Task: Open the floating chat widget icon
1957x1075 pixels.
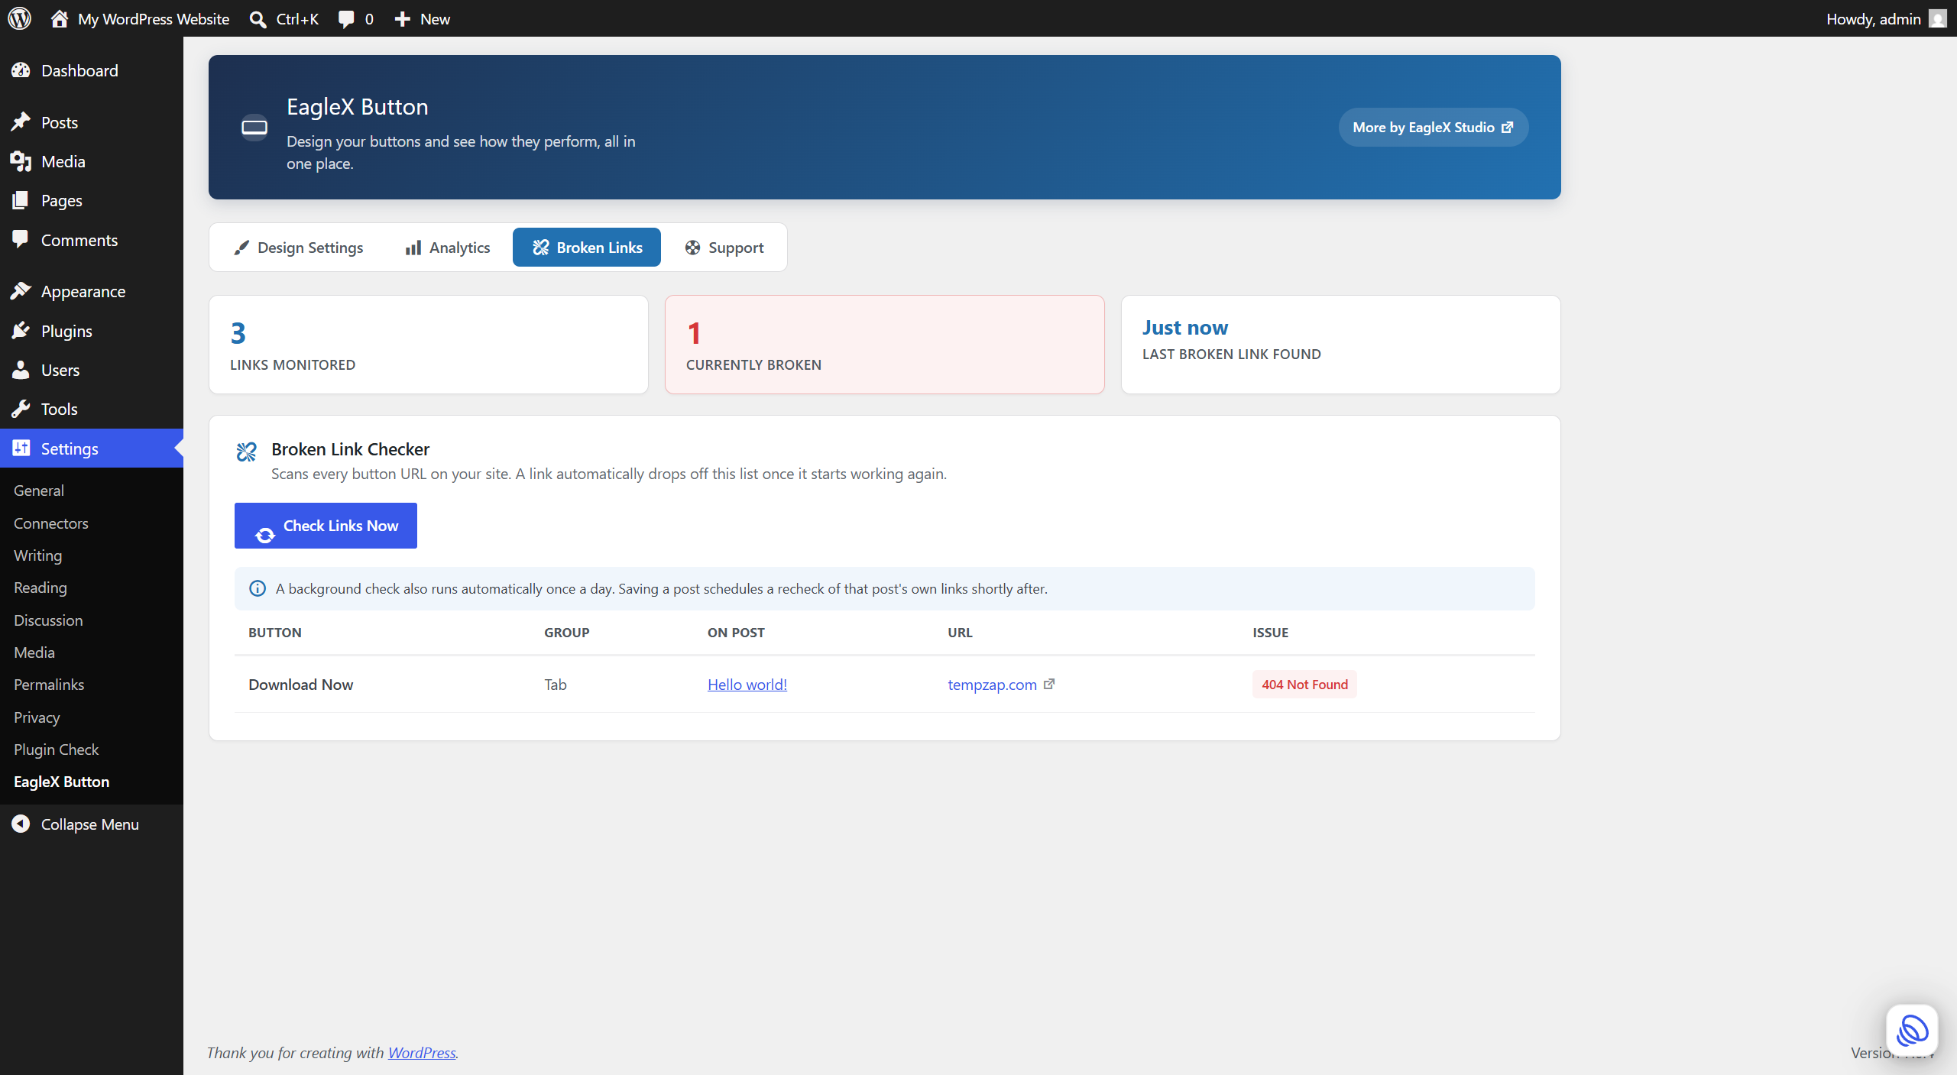Action: coord(1912,1030)
